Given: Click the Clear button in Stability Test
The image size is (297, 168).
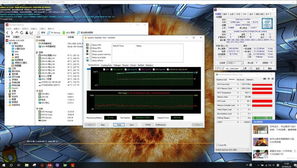Looking at the screenshot, I should (119, 125).
